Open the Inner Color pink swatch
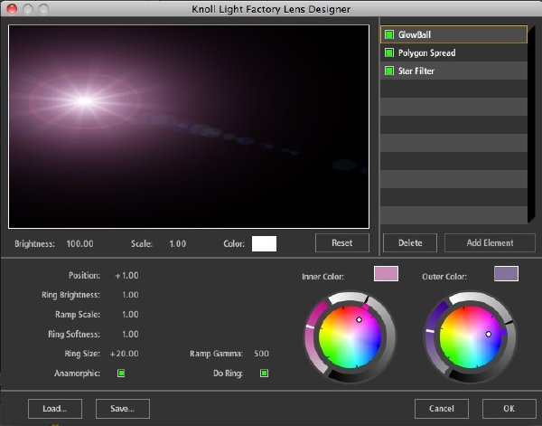Viewport: 542px width, 426px height. coord(386,274)
